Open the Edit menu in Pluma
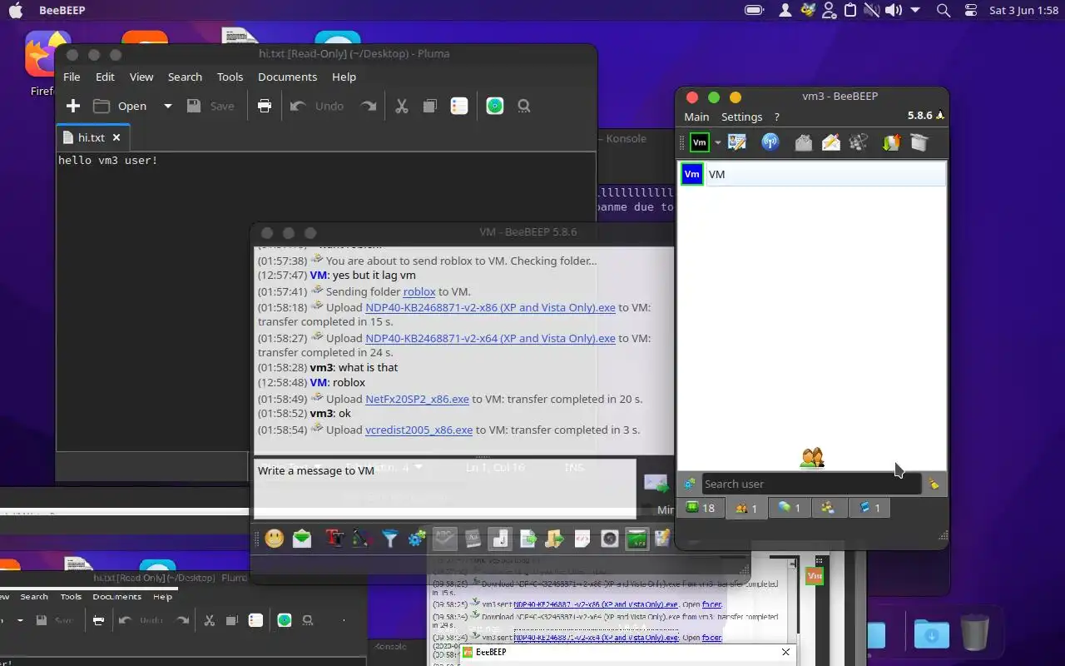 [x=105, y=77]
